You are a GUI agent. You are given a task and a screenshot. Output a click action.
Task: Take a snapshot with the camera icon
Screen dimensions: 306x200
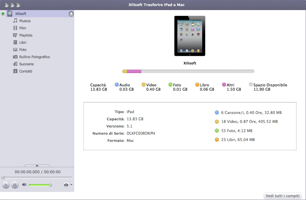tap(66, 185)
